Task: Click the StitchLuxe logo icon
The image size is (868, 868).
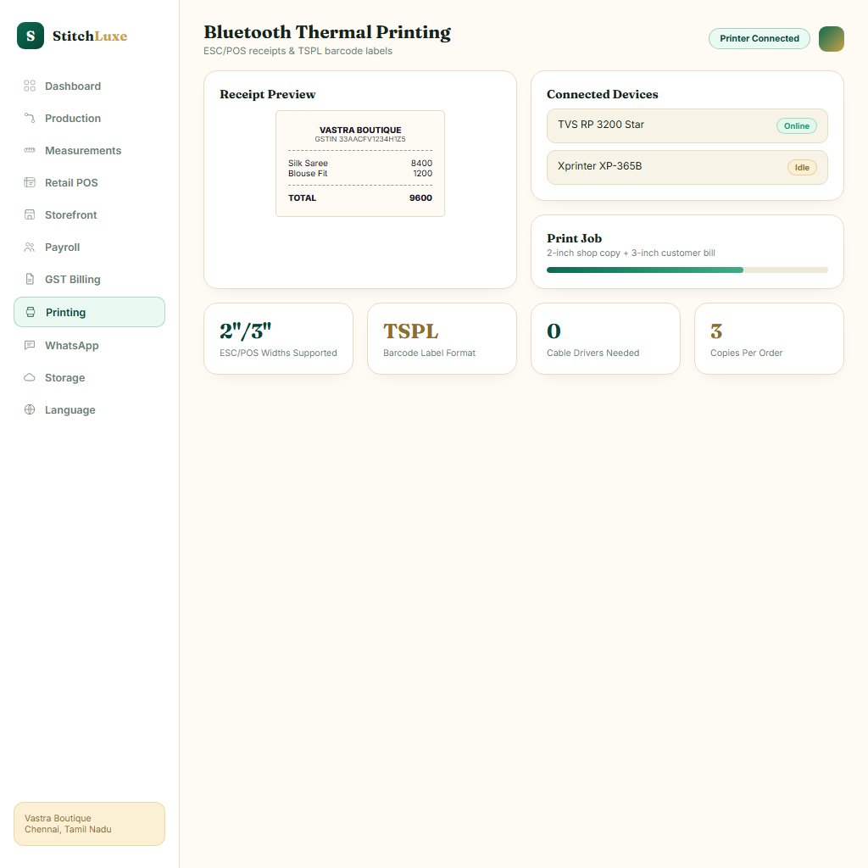Action: (31, 36)
